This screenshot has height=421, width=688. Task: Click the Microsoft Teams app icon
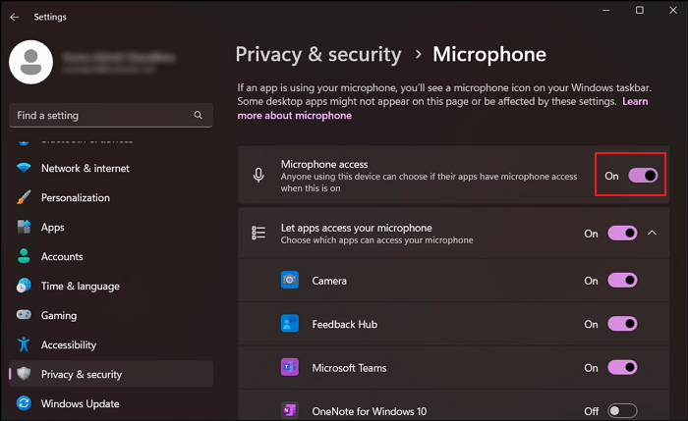coord(290,368)
